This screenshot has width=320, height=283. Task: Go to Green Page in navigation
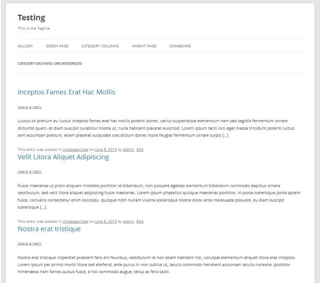(57, 46)
